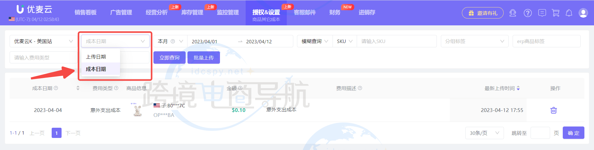Sort by 最新上传时间 column
The image size is (594, 150).
point(518,88)
